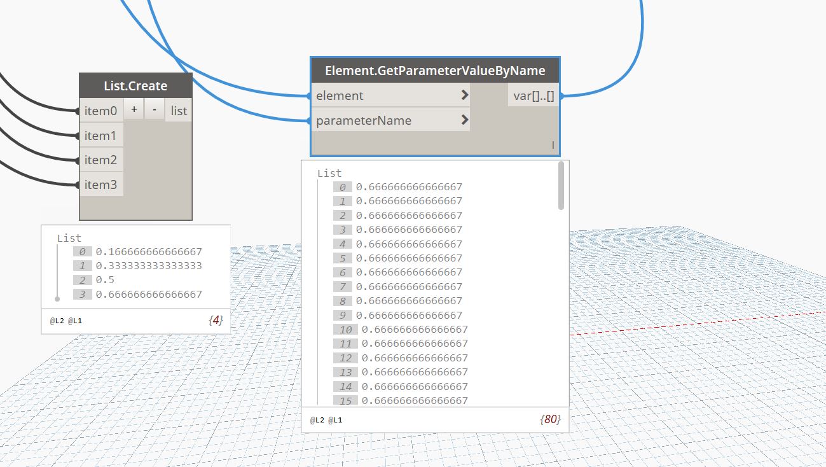Click the item2 input port
The height and width of the screenshot is (467, 826).
point(101,160)
